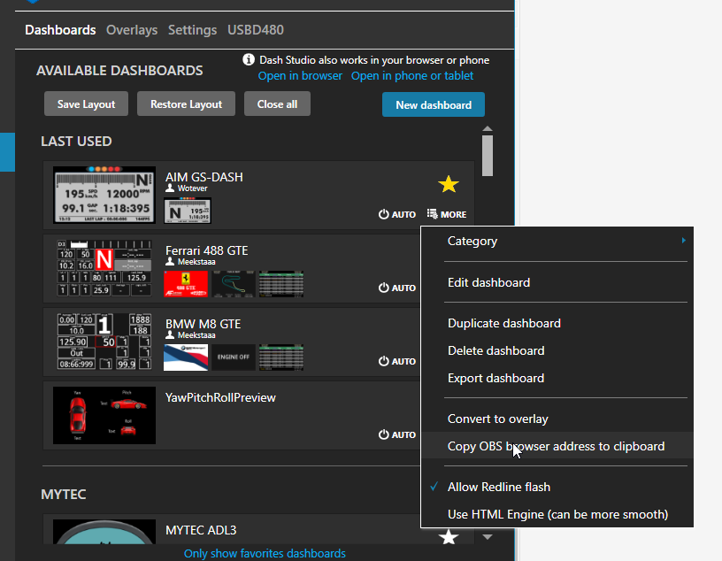Switch to the Dashboards tab
722x561 pixels.
(x=60, y=30)
